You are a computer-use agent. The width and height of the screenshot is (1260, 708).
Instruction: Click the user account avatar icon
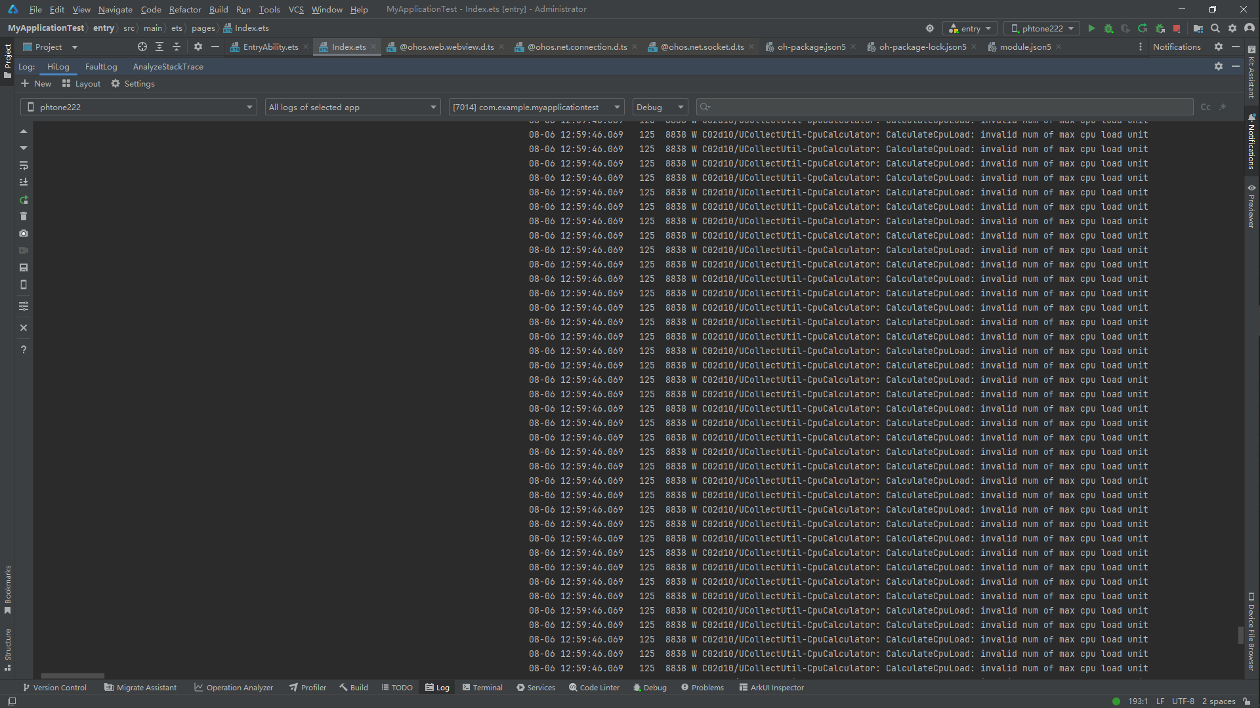tap(1249, 28)
